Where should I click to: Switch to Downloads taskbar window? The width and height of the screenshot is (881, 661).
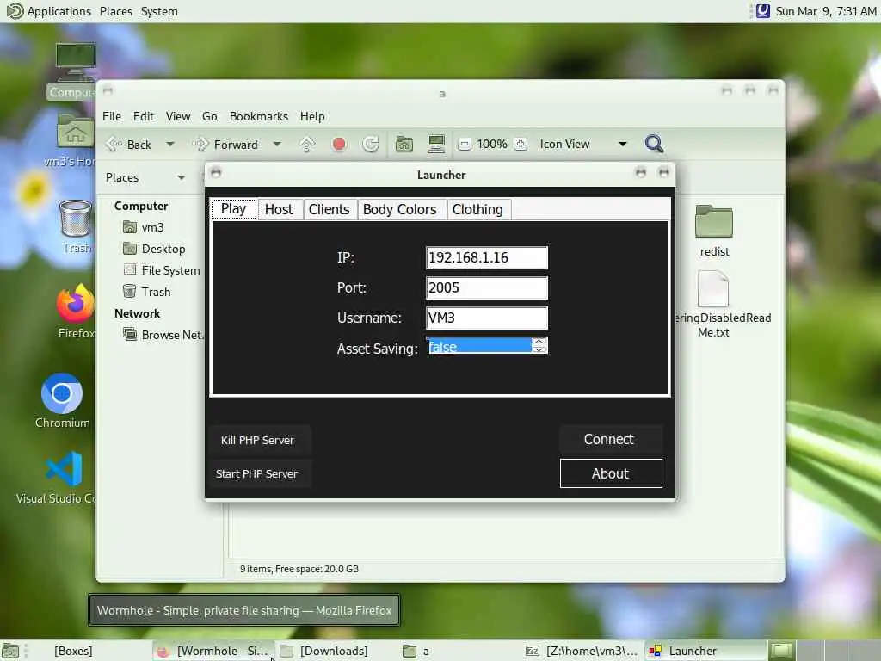click(x=324, y=651)
